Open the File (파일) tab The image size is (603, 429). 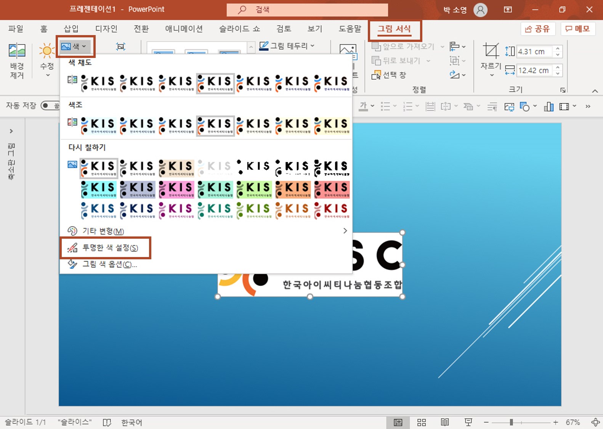click(16, 29)
